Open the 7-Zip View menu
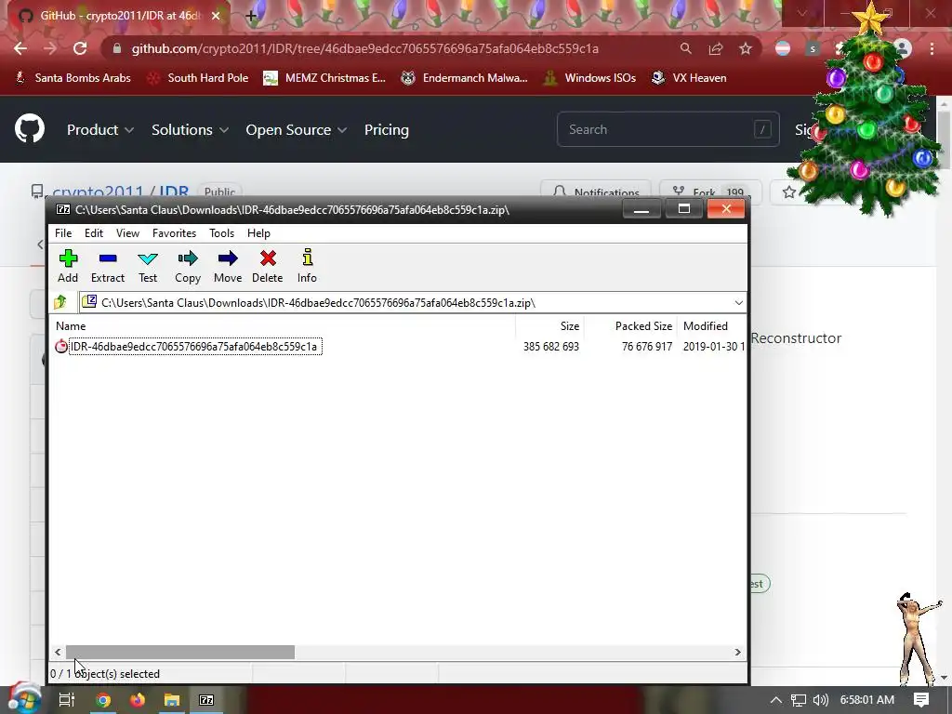The image size is (952, 714). (127, 233)
